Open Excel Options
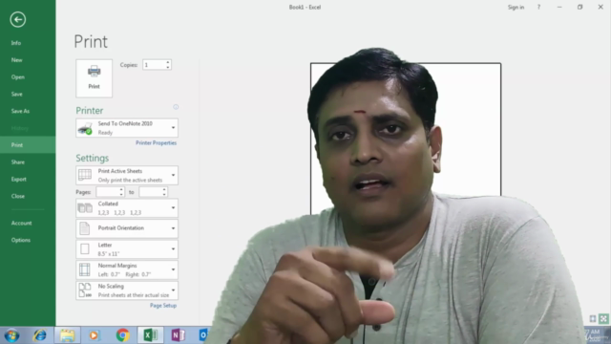Viewport: 611px width, 344px height. point(21,240)
